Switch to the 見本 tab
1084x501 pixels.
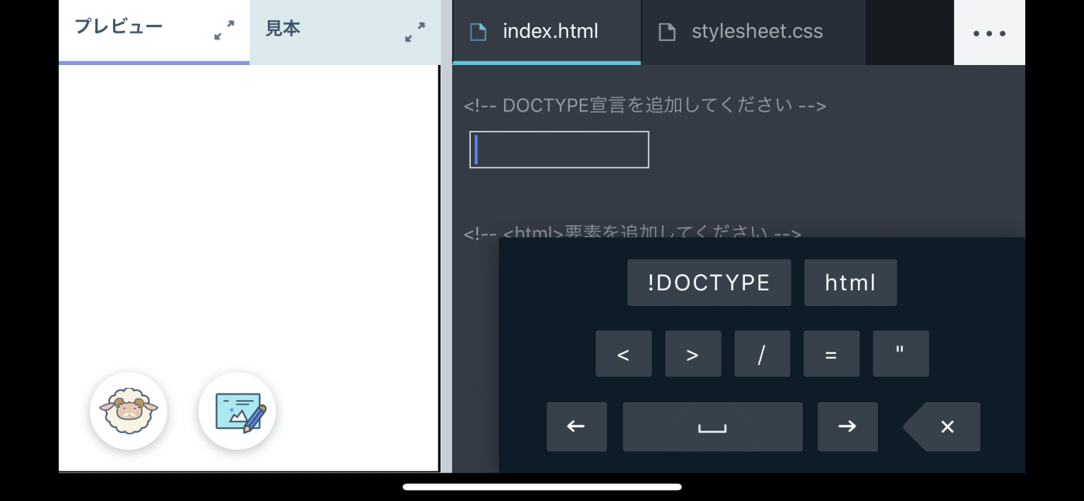coord(283,29)
